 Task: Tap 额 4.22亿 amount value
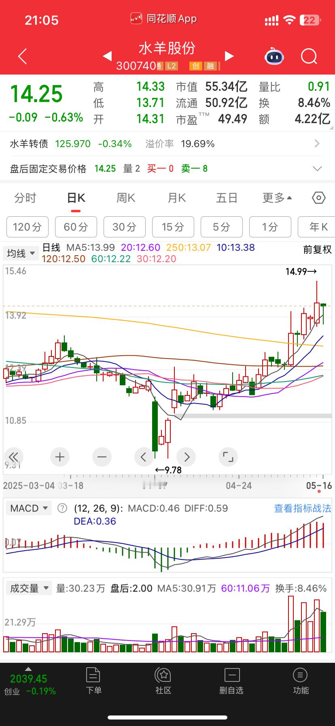pyautogui.click(x=312, y=119)
